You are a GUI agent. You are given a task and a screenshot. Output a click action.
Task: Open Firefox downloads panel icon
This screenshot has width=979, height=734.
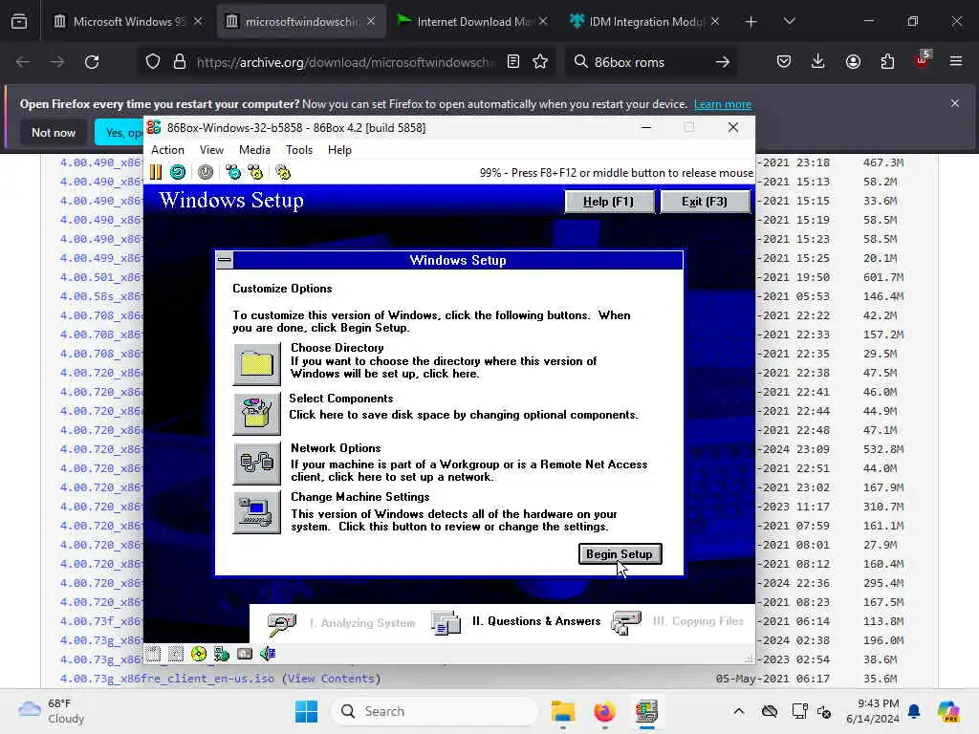(818, 61)
